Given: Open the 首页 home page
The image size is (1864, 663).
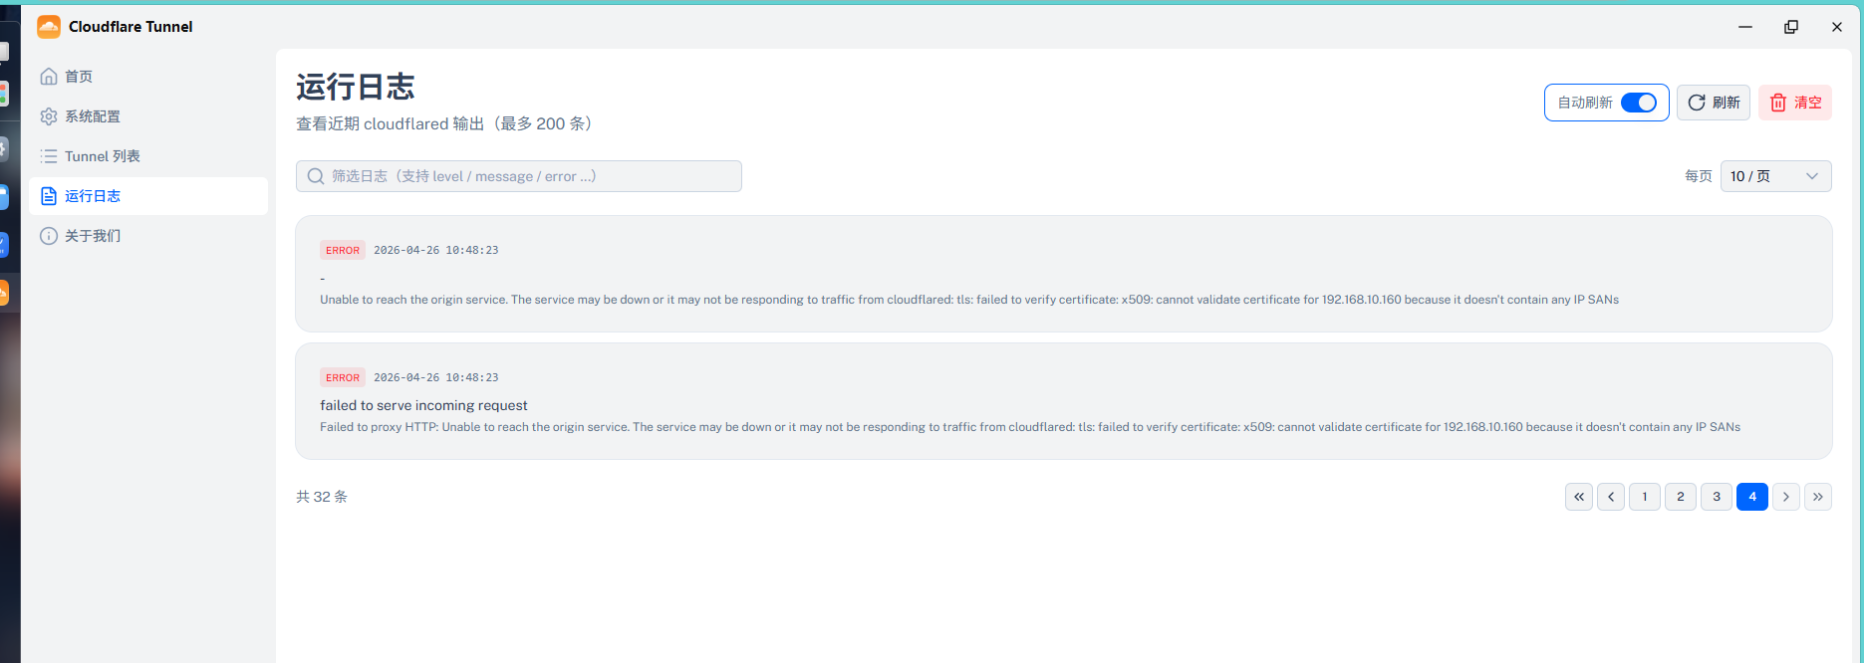Looking at the screenshot, I should 148,77.
